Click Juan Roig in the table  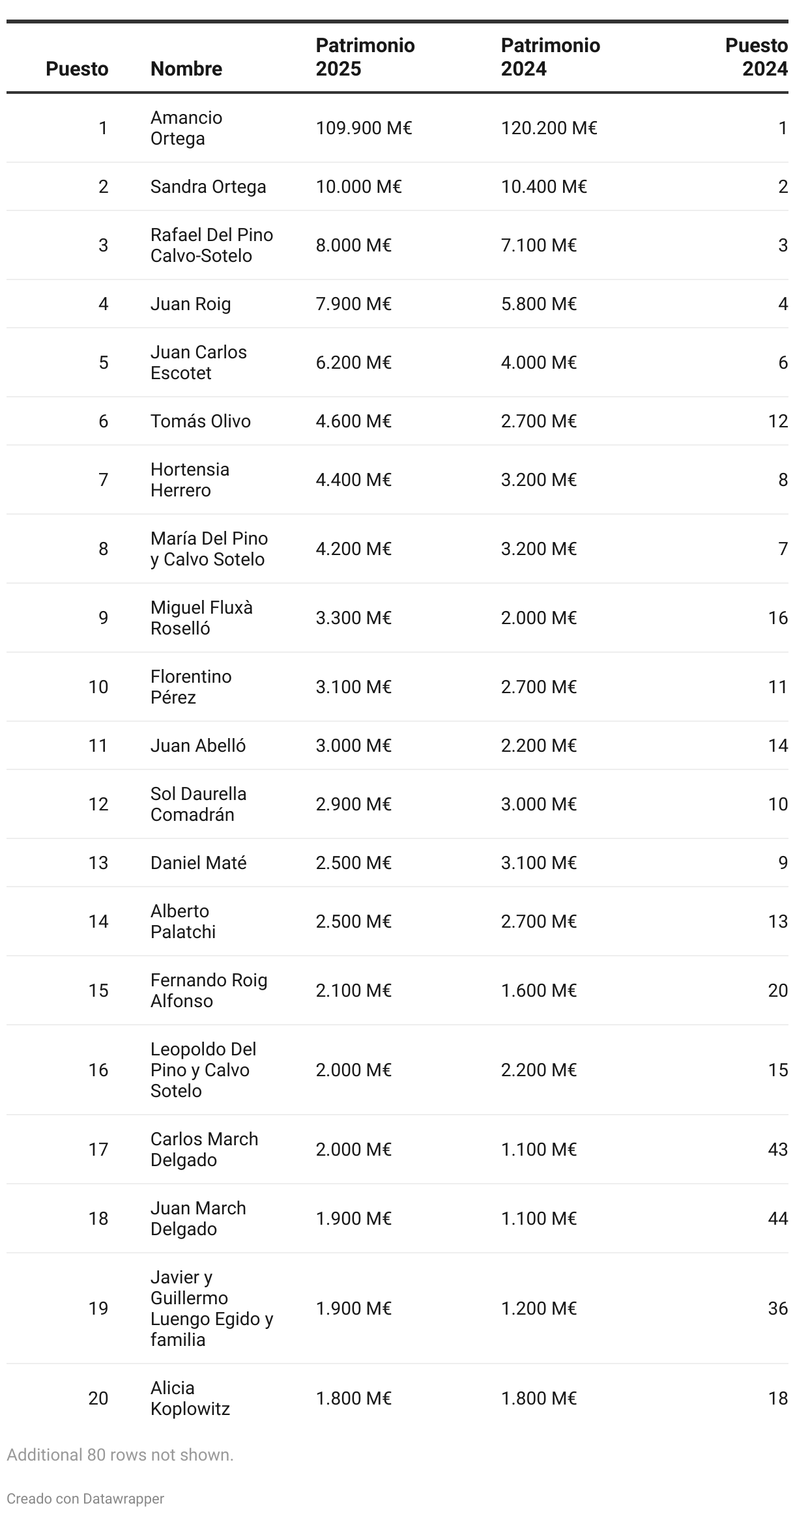(191, 304)
